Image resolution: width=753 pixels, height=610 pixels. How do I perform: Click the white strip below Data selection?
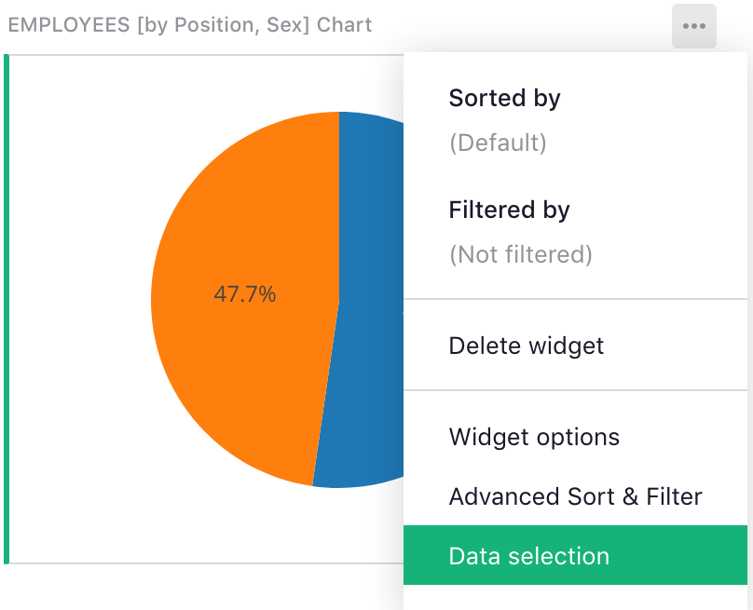(x=575, y=597)
